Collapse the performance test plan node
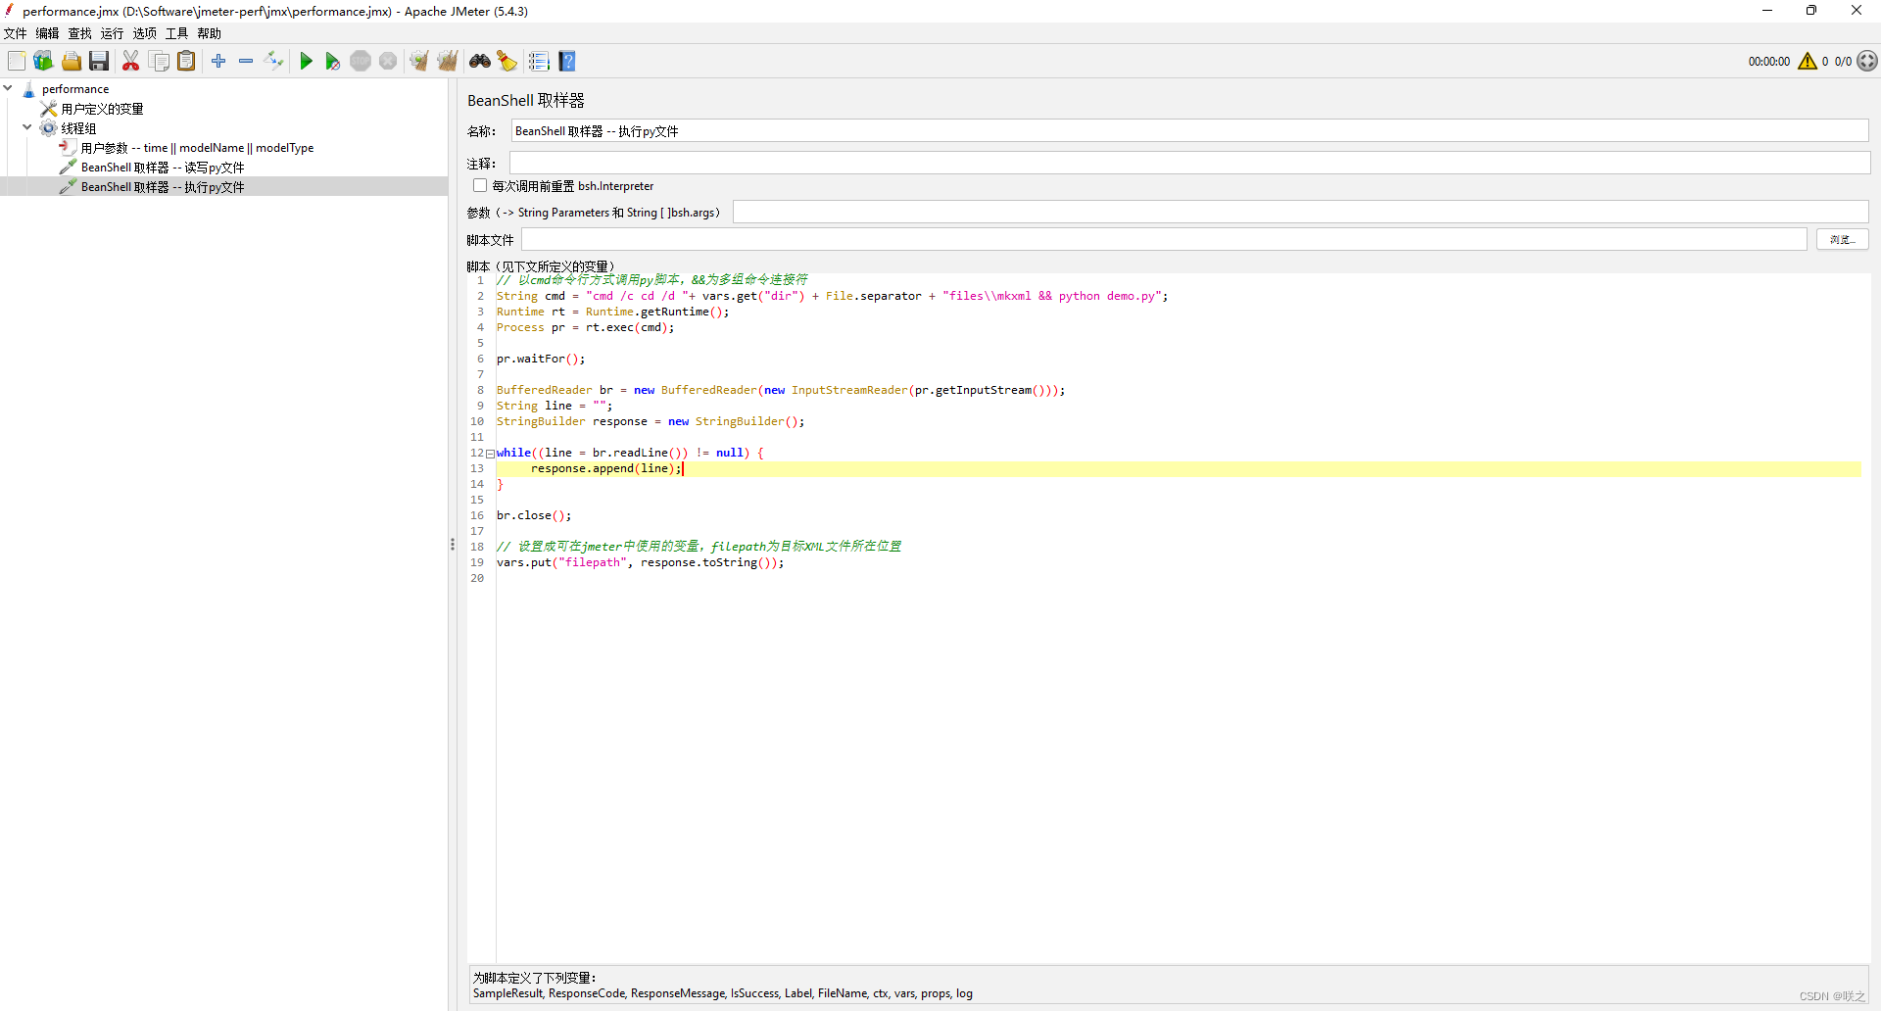1881x1011 pixels. pos(8,88)
